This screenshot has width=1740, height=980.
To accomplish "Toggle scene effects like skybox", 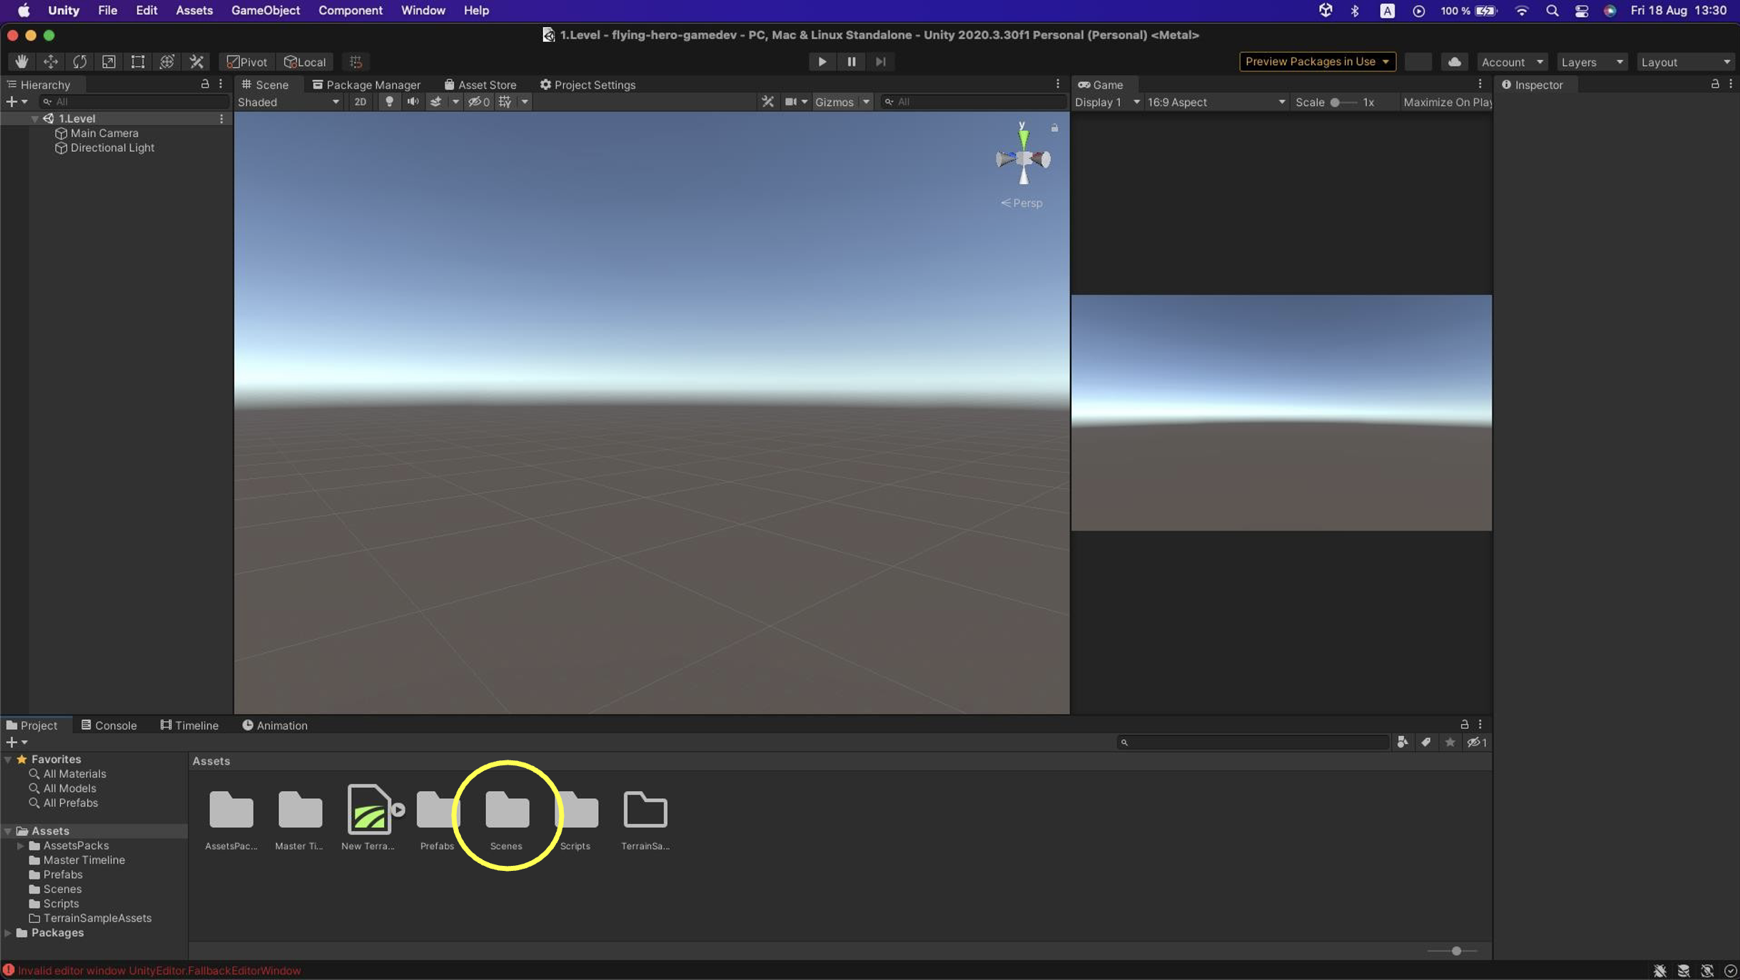I will coord(435,101).
